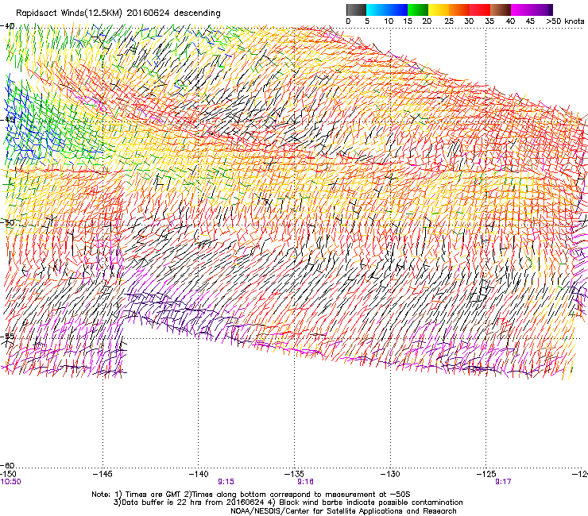This screenshot has width=588, height=516.
Task: Click the gray 0–5 knots legend color segment
Action: 356,10
